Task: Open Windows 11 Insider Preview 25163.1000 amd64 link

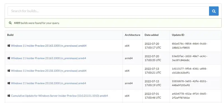Action: [x=49, y=46]
